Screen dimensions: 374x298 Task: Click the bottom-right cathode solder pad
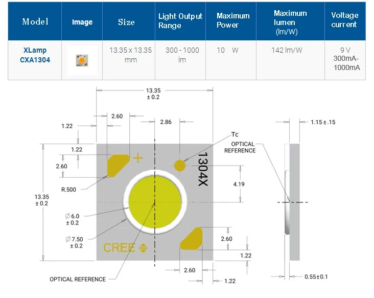point(191,239)
